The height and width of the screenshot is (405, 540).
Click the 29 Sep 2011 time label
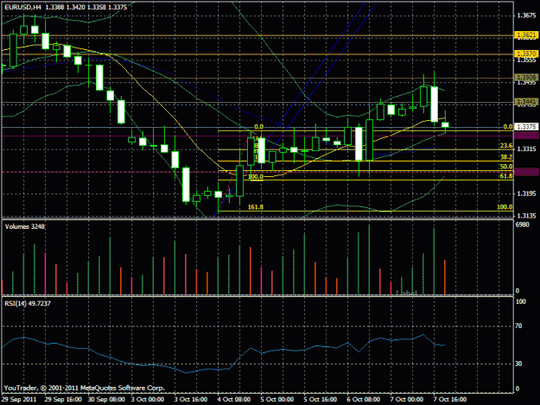19,400
